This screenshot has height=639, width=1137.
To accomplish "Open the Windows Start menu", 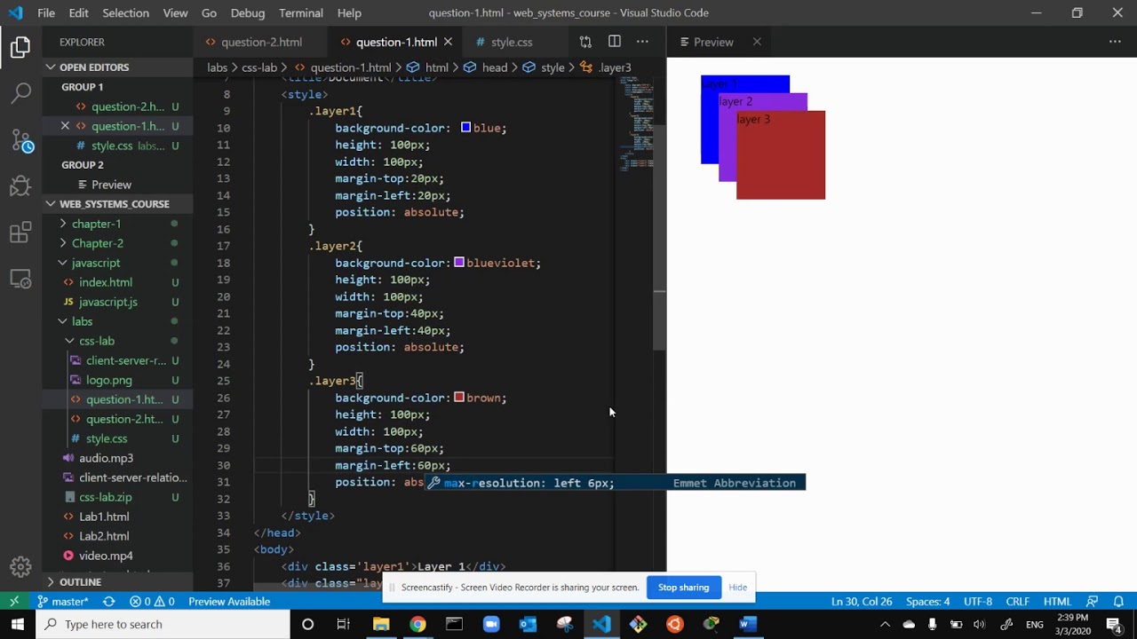I will pos(18,624).
